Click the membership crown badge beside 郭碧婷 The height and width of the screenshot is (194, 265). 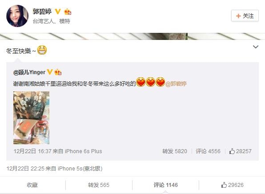68,12
